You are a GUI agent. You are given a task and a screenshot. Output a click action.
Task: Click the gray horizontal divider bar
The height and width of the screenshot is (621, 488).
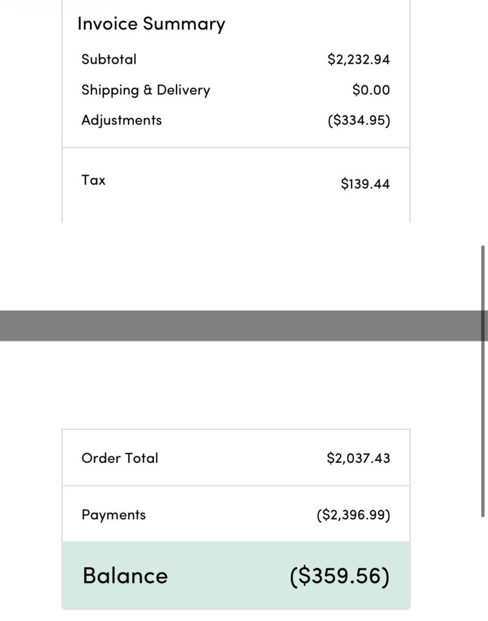point(242,326)
